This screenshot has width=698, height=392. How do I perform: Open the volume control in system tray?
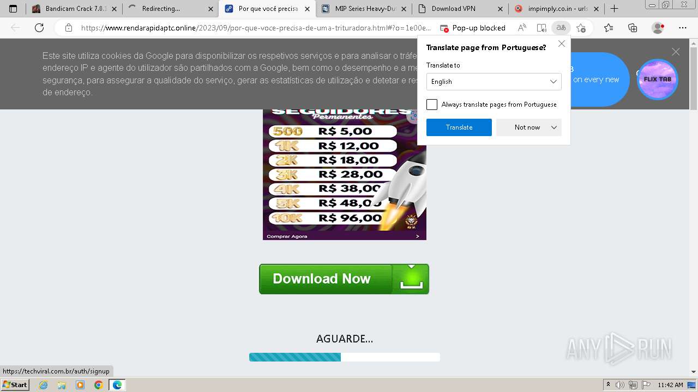click(x=620, y=385)
